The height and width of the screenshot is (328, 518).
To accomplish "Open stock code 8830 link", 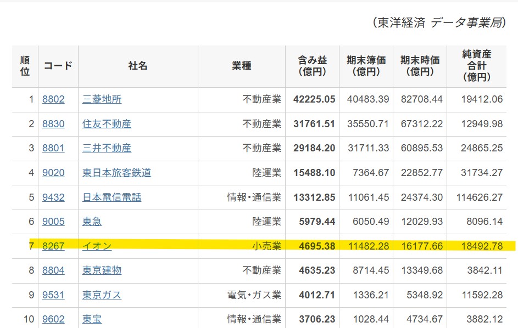I will [53, 124].
